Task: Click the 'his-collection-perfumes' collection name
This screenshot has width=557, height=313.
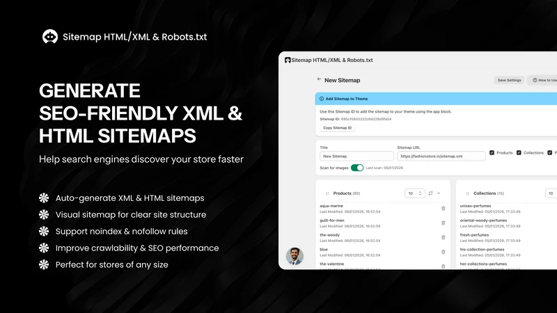Action: point(482,250)
